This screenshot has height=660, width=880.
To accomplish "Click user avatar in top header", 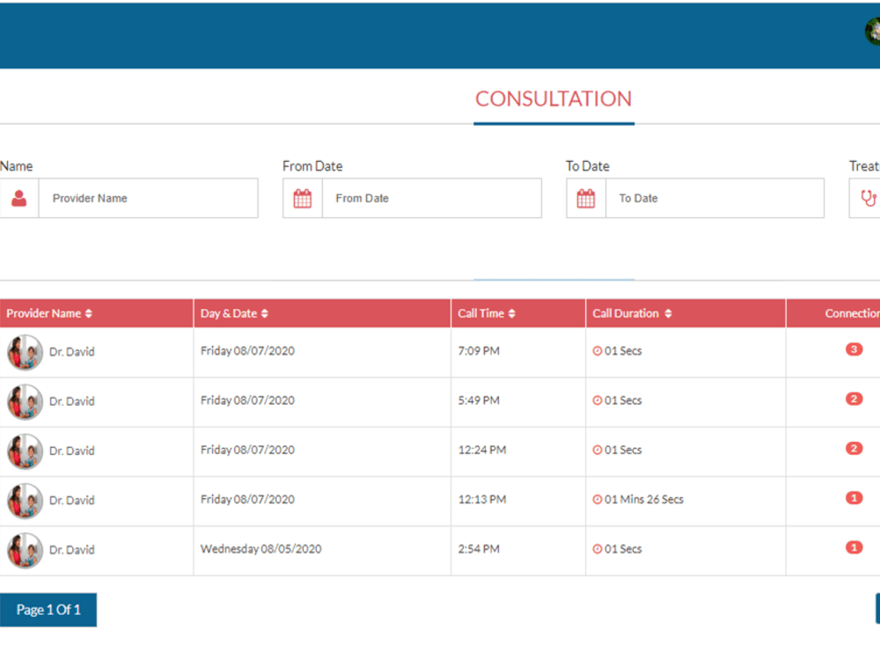I will coord(873,32).
